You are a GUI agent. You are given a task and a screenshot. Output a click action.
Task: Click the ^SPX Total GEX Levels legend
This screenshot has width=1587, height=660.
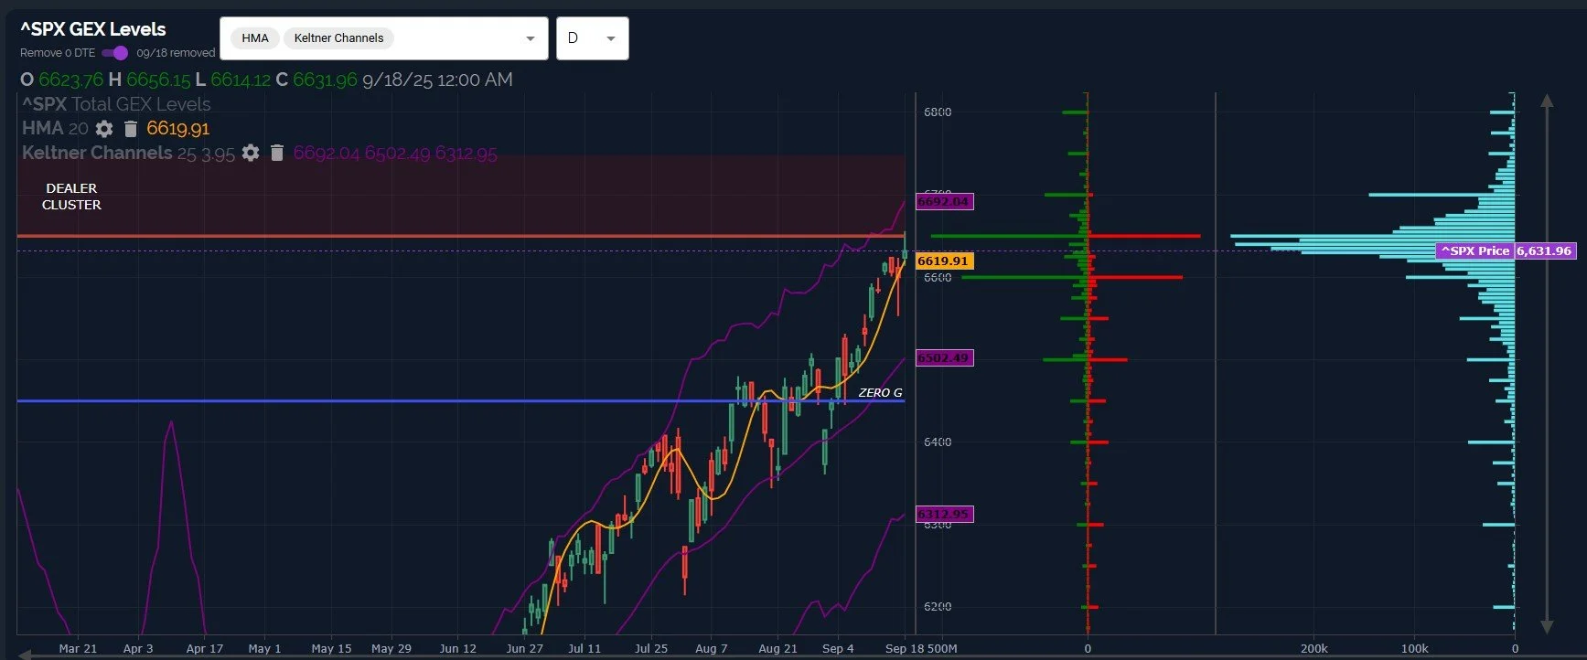[x=116, y=104]
